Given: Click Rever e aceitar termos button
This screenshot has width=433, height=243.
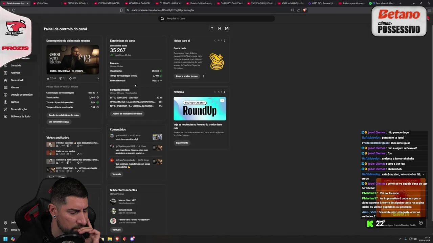Looking at the screenshot, I should pos(187,76).
